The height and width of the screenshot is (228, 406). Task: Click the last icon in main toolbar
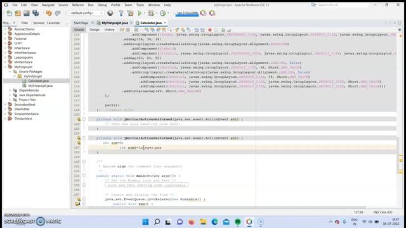coord(213,13)
